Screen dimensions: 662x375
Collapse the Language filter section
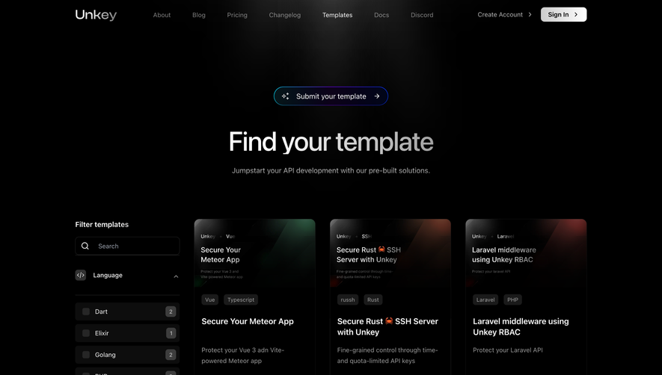[176, 276]
